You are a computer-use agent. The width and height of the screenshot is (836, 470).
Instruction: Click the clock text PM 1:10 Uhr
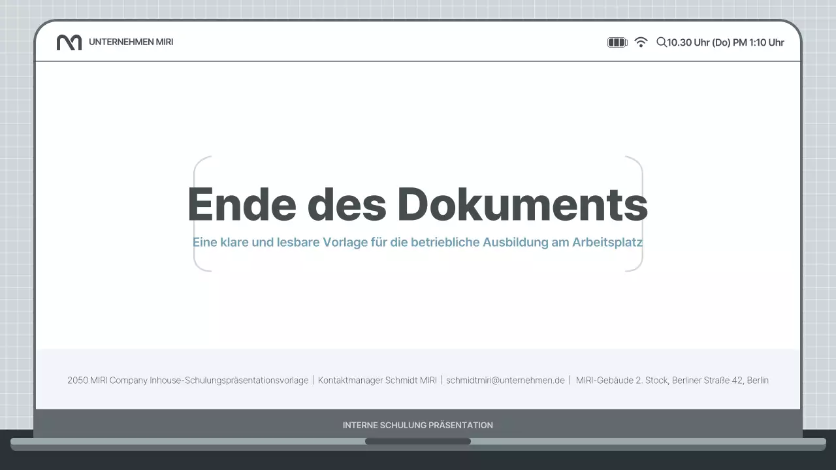758,42
